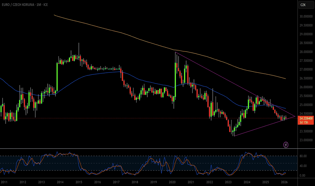This screenshot has width=315, height=186.
Task: Click the 2019 label on time axis
Action: 153,182
